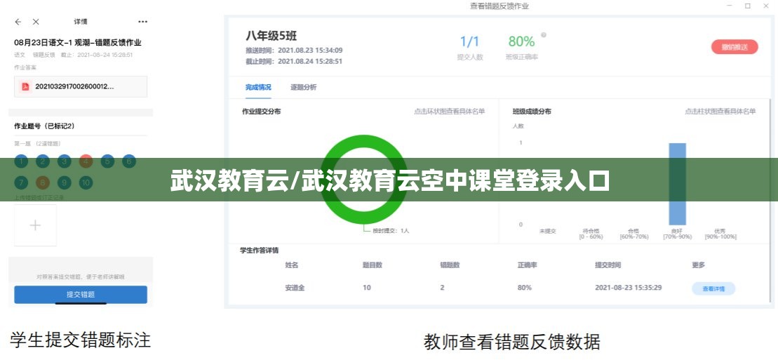Open the three-dots more menu
This screenshot has width=778, height=360.
pyautogui.click(x=143, y=22)
